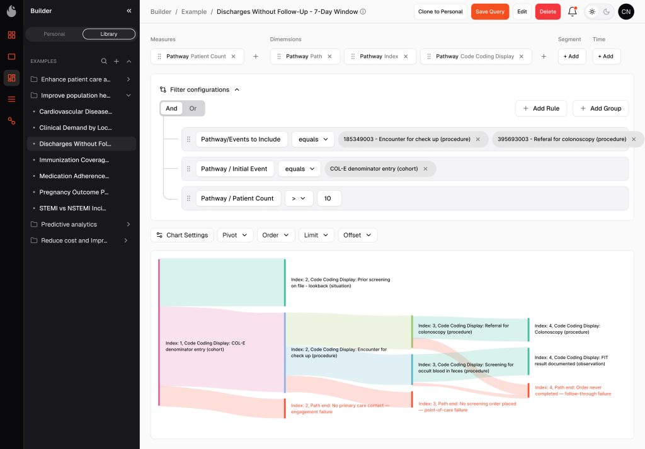Click the Save Query button
Screen dimensions: 645x449
click(490, 11)
